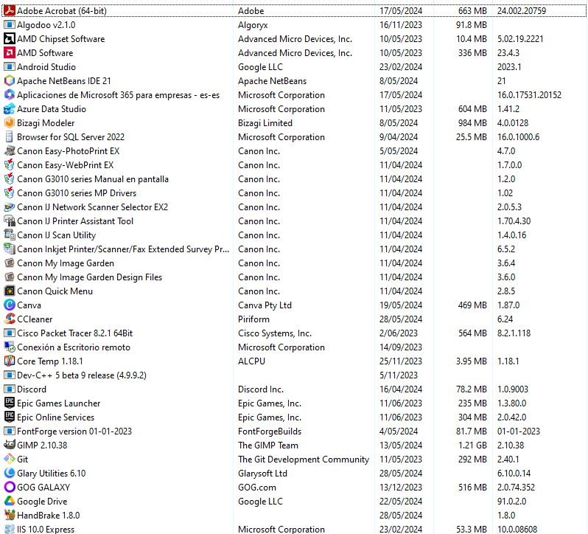
Task: Click the size value 3.95 MB
Action: tap(472, 361)
